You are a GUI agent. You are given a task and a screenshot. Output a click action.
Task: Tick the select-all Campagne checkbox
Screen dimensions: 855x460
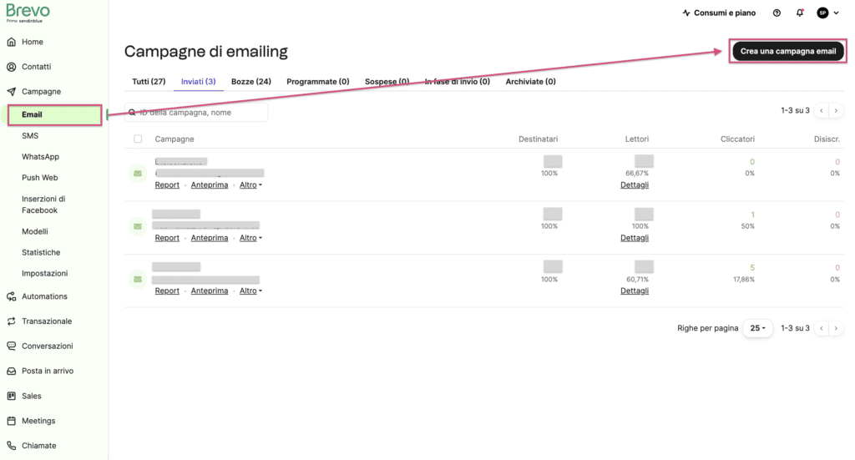click(138, 139)
